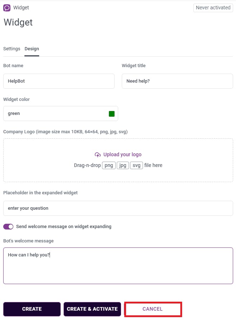The width and height of the screenshot is (236, 320).
Task: Click the purple Widget chat logo icon
Action: tap(7, 8)
